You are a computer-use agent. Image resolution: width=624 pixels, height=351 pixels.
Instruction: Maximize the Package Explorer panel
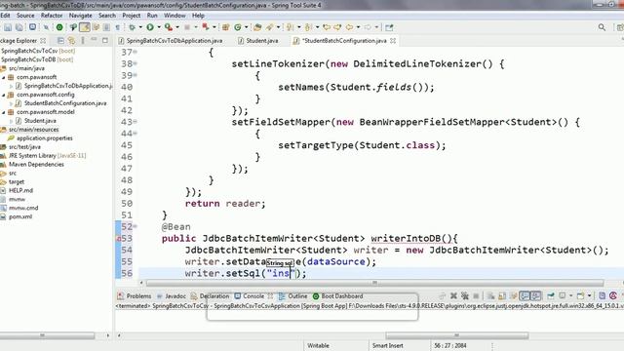[x=105, y=41]
